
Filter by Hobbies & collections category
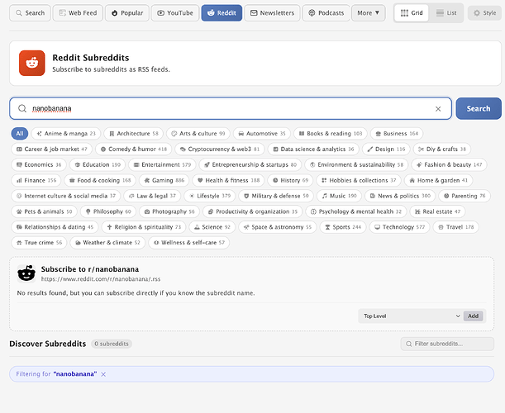tap(359, 180)
